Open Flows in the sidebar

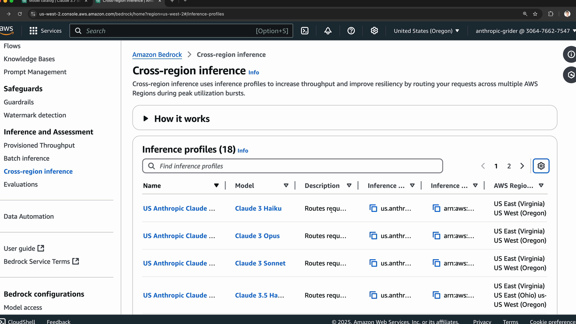(12, 46)
